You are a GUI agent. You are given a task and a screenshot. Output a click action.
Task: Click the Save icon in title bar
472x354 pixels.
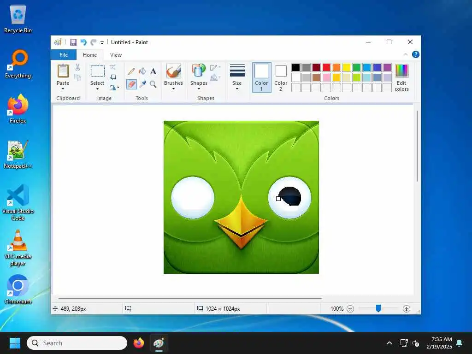(73, 42)
